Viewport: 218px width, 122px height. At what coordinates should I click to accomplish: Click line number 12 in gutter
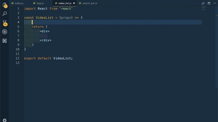click(17, 58)
